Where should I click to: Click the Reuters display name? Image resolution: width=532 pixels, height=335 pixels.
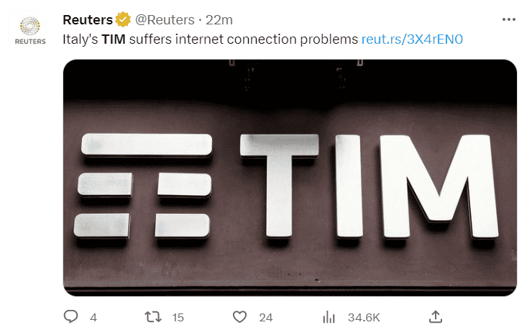88,20
